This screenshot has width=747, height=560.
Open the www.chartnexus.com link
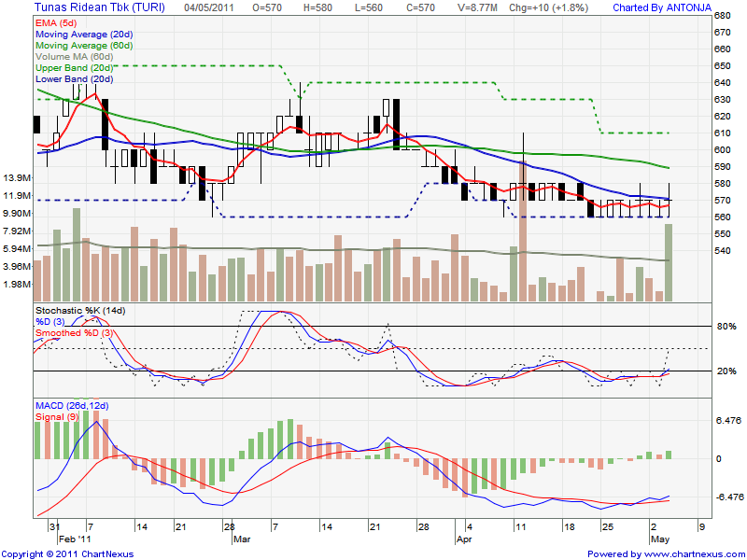pyautogui.click(x=693, y=554)
